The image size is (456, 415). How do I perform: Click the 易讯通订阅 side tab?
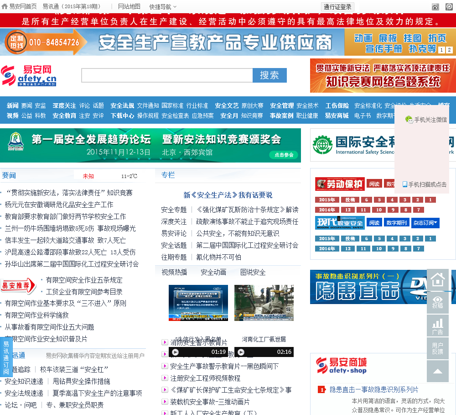(6, 357)
